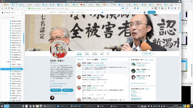This screenshot has height=108, width=193.
Task: Open the メッセージ messages item
Action: tap(81, 12)
